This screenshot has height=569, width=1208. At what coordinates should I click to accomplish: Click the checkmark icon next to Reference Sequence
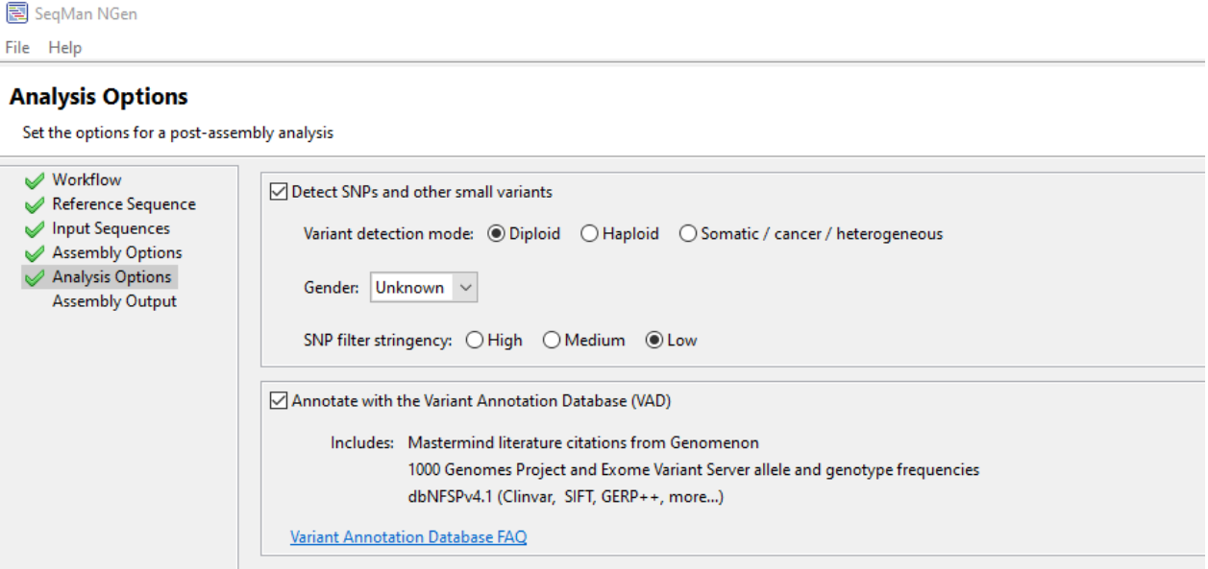pos(35,204)
